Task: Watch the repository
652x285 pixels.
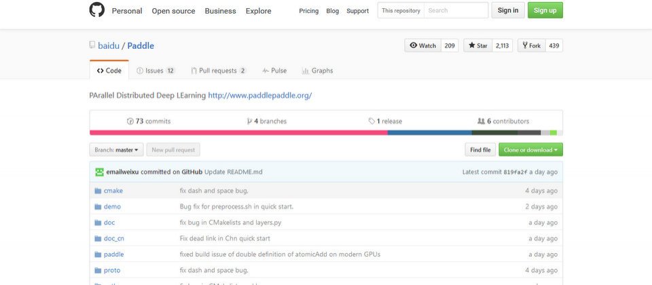Action: click(423, 45)
